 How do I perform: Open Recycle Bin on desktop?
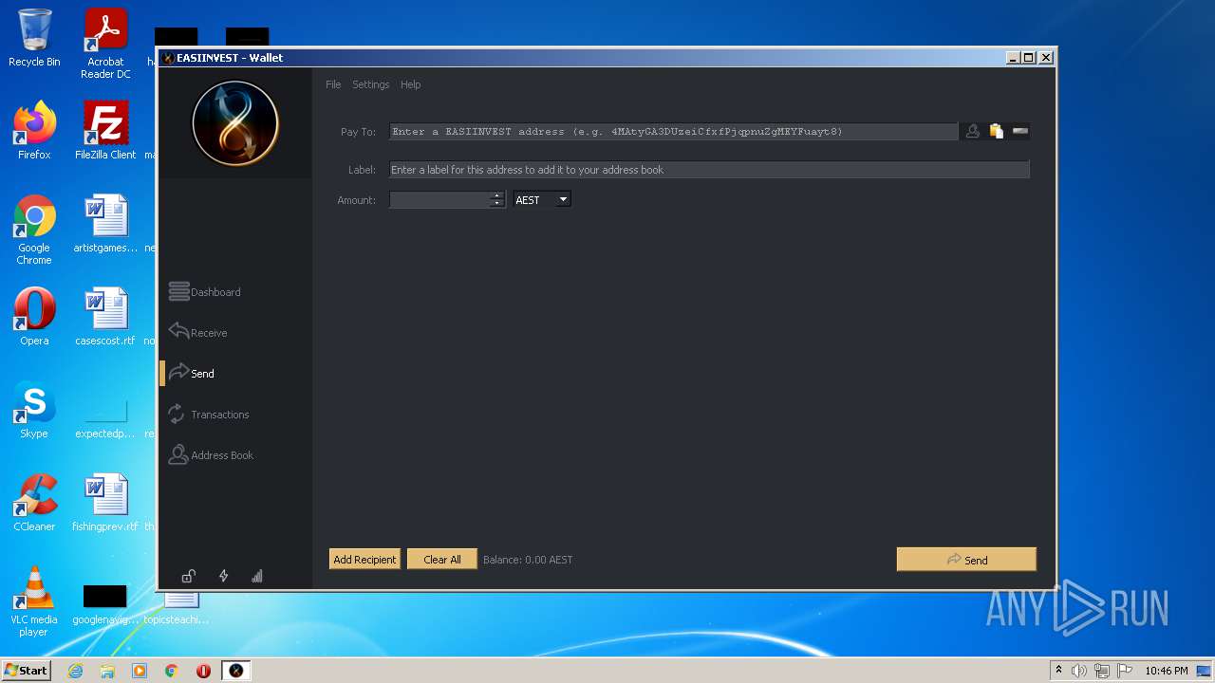(x=34, y=38)
